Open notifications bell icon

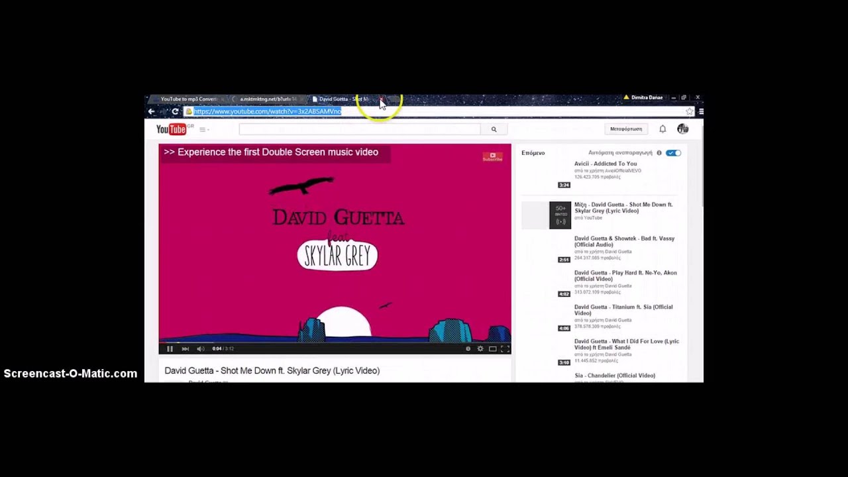[662, 129]
